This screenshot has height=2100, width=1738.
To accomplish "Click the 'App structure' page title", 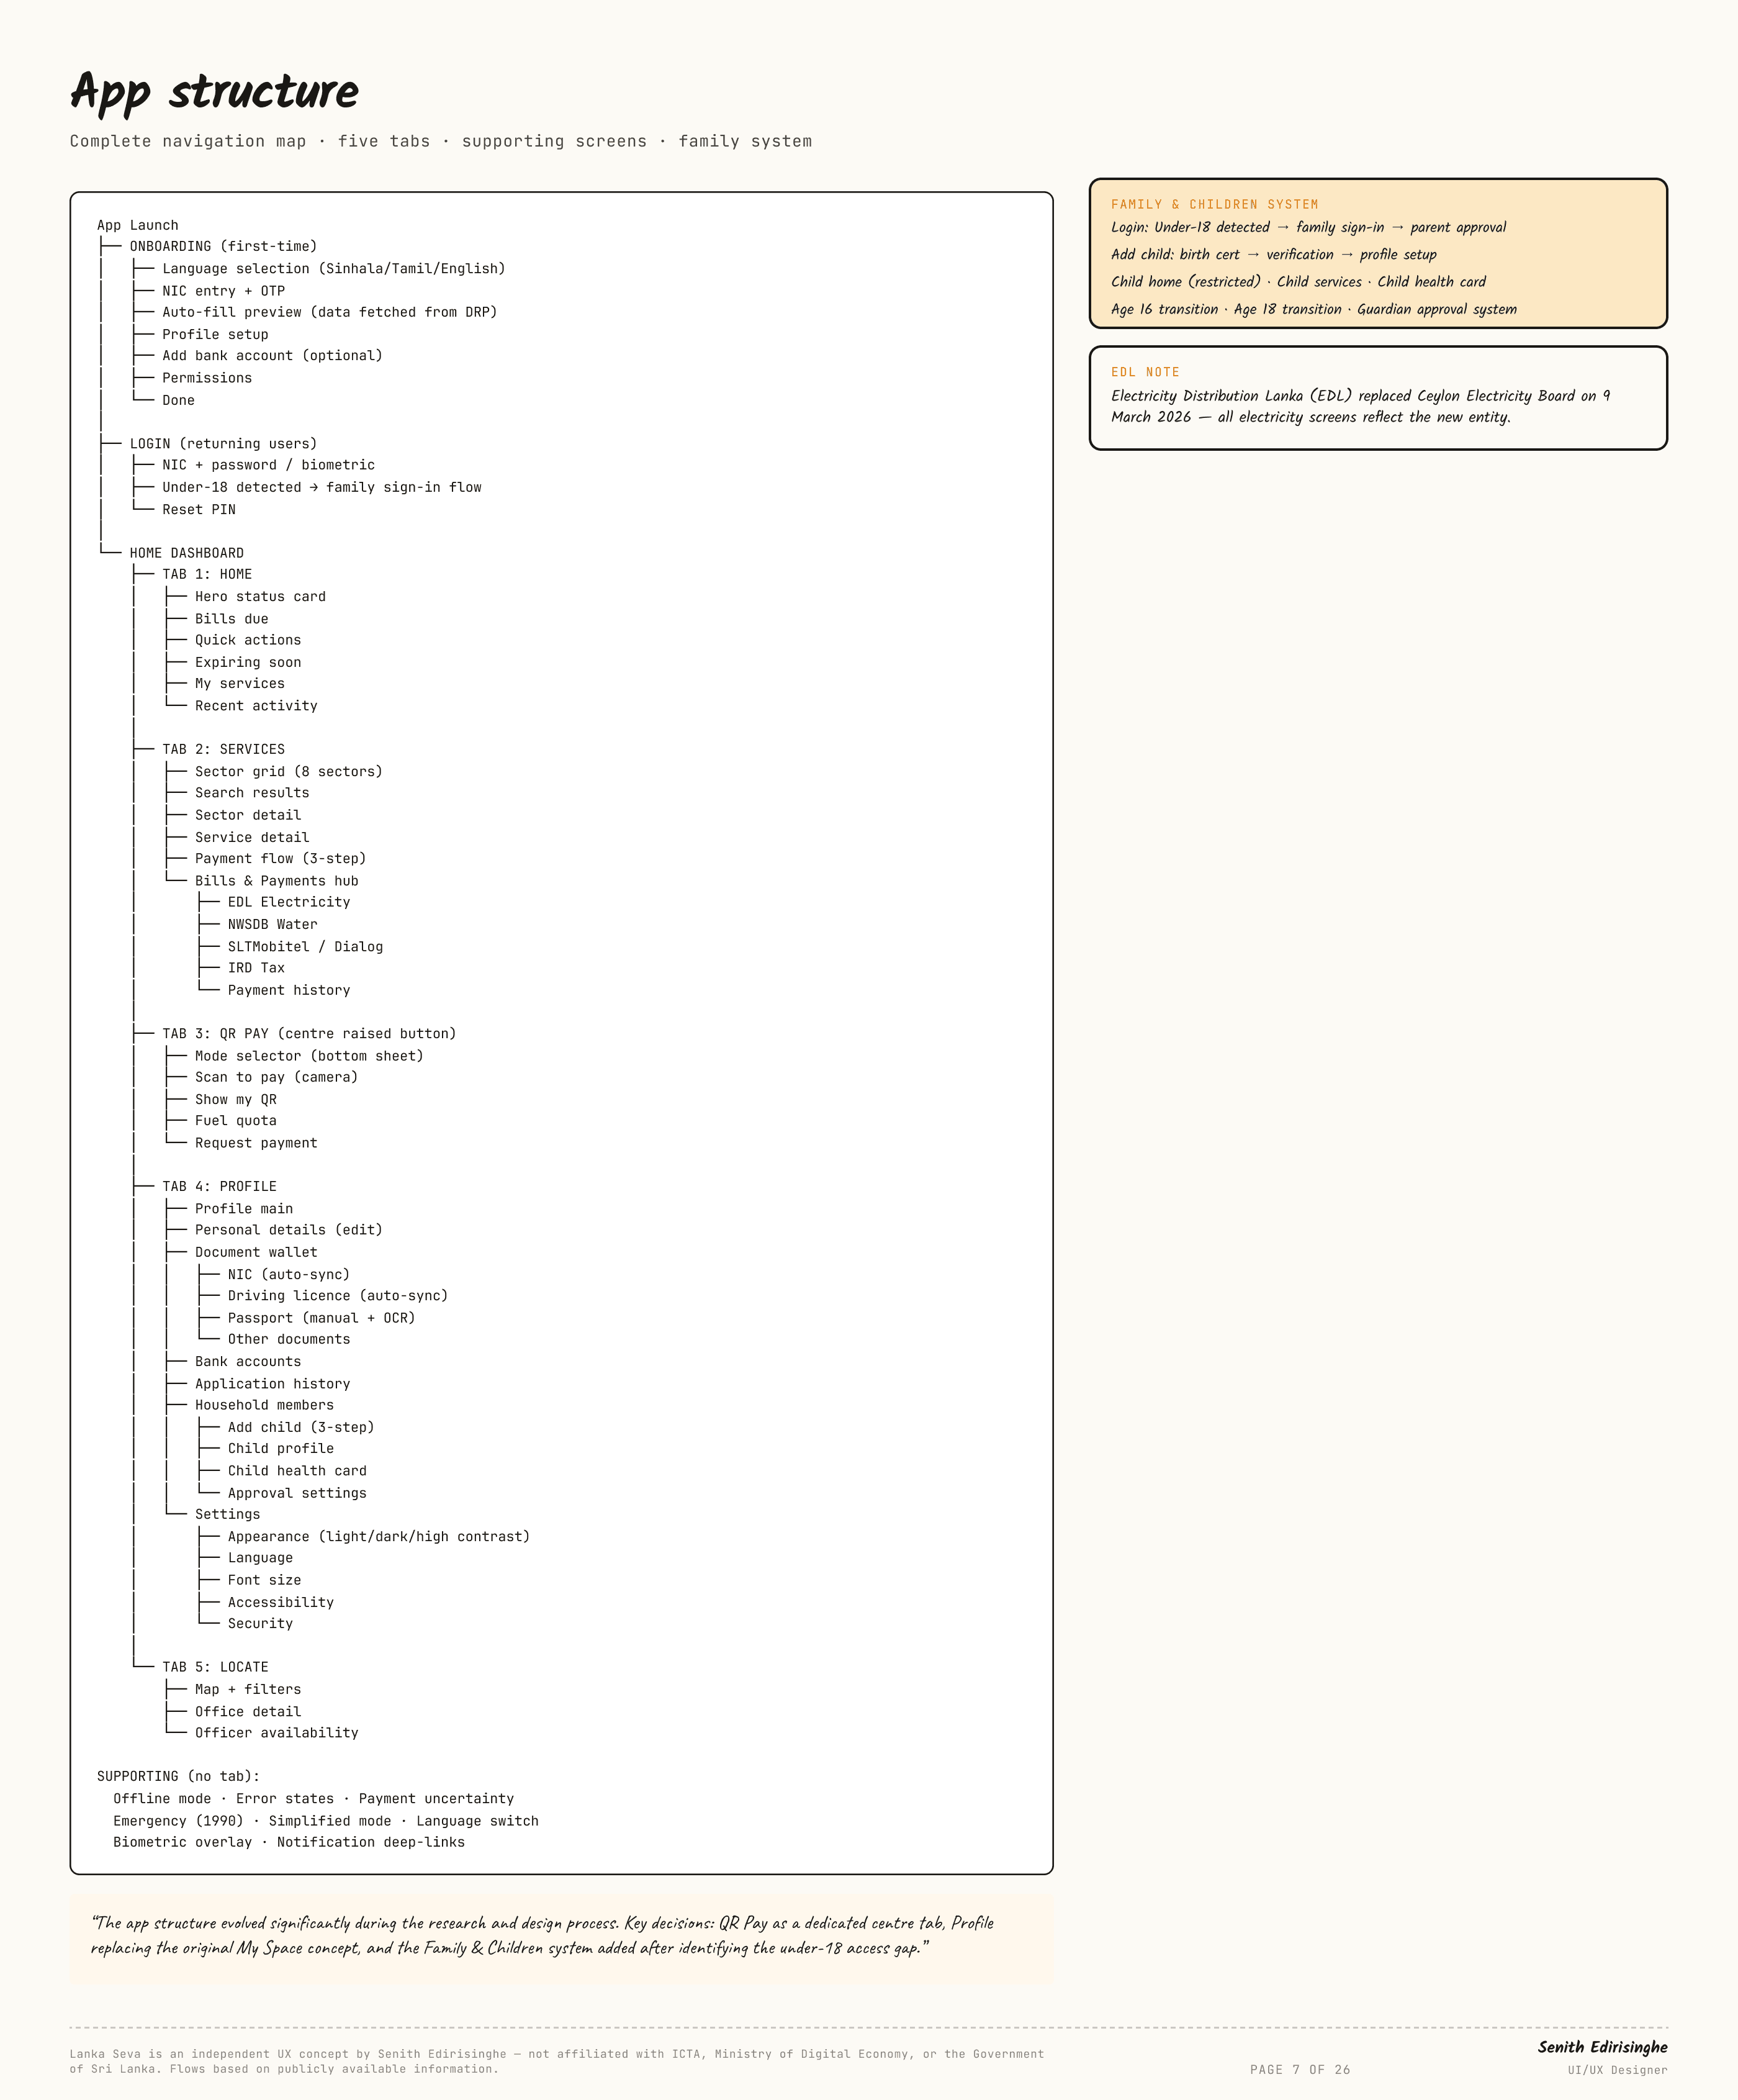I will [x=214, y=92].
